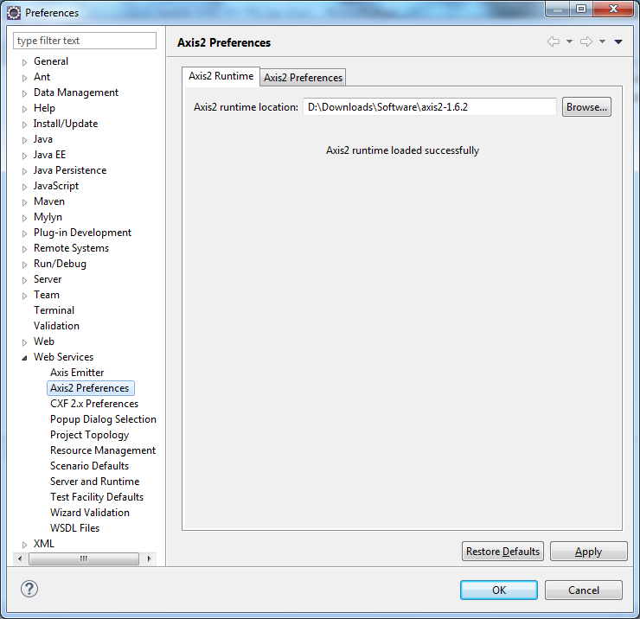Open the forward history dropdown arrow
The width and height of the screenshot is (640, 619).
602,41
